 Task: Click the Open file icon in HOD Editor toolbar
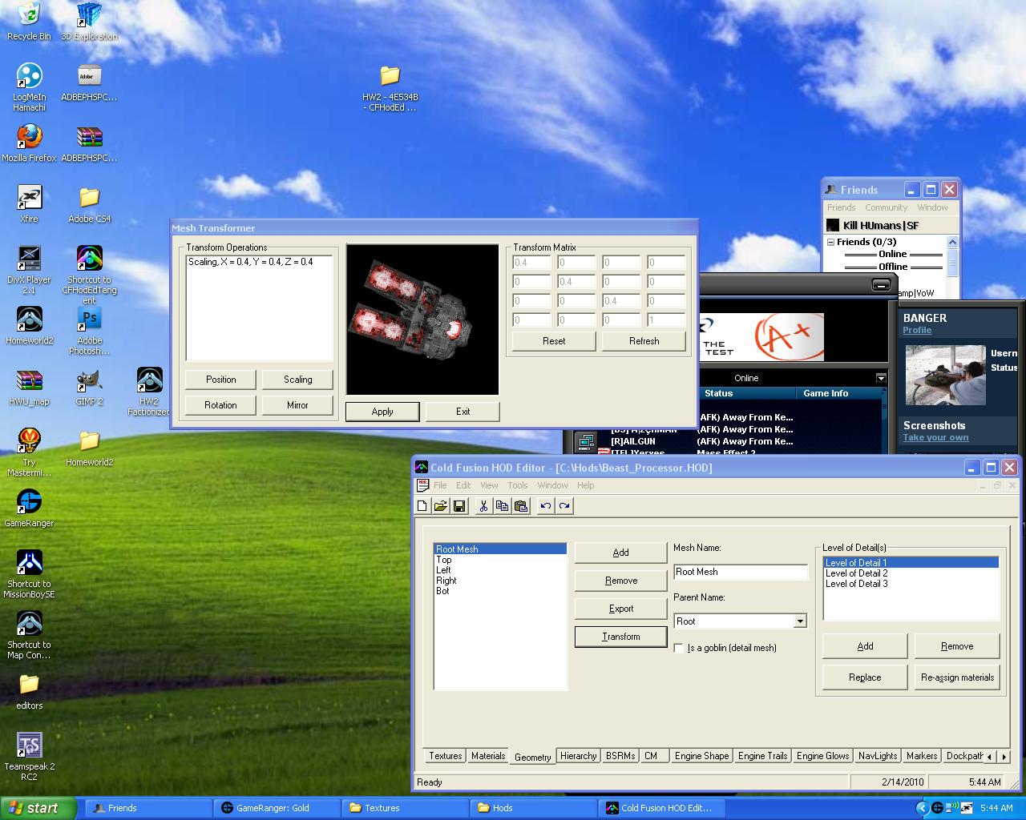tap(440, 506)
